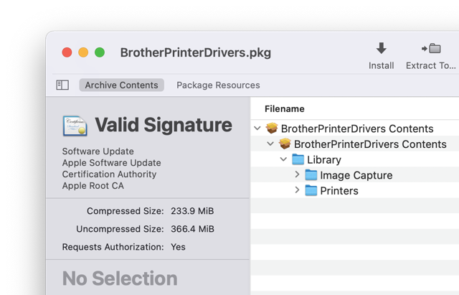The width and height of the screenshot is (459, 295).
Task: Click the Printers folder icon
Action: click(311, 190)
